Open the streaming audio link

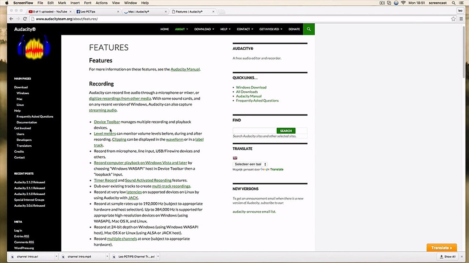[103, 110]
